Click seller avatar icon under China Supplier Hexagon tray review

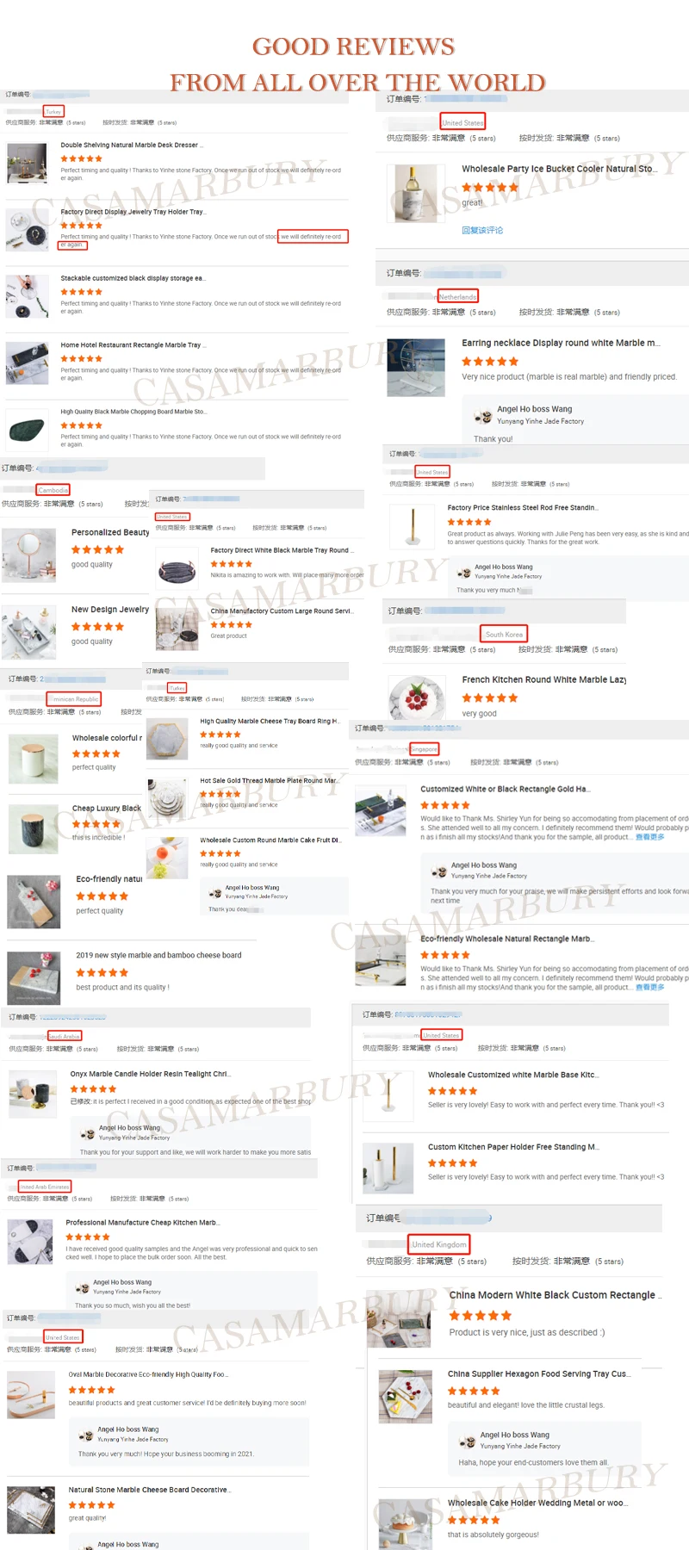point(467,1441)
